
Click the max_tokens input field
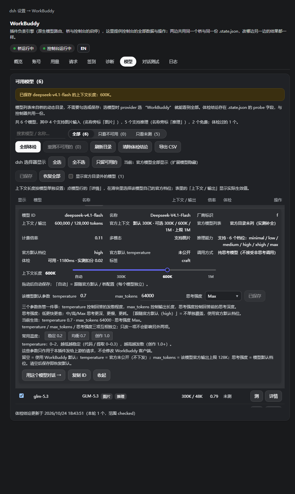tap(162, 296)
